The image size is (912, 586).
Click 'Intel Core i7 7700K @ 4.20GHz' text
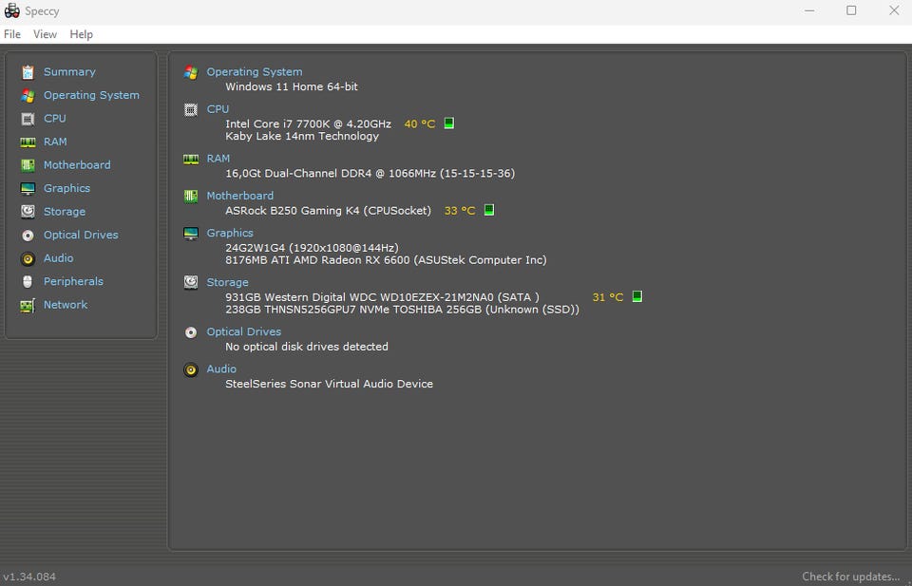[308, 123]
